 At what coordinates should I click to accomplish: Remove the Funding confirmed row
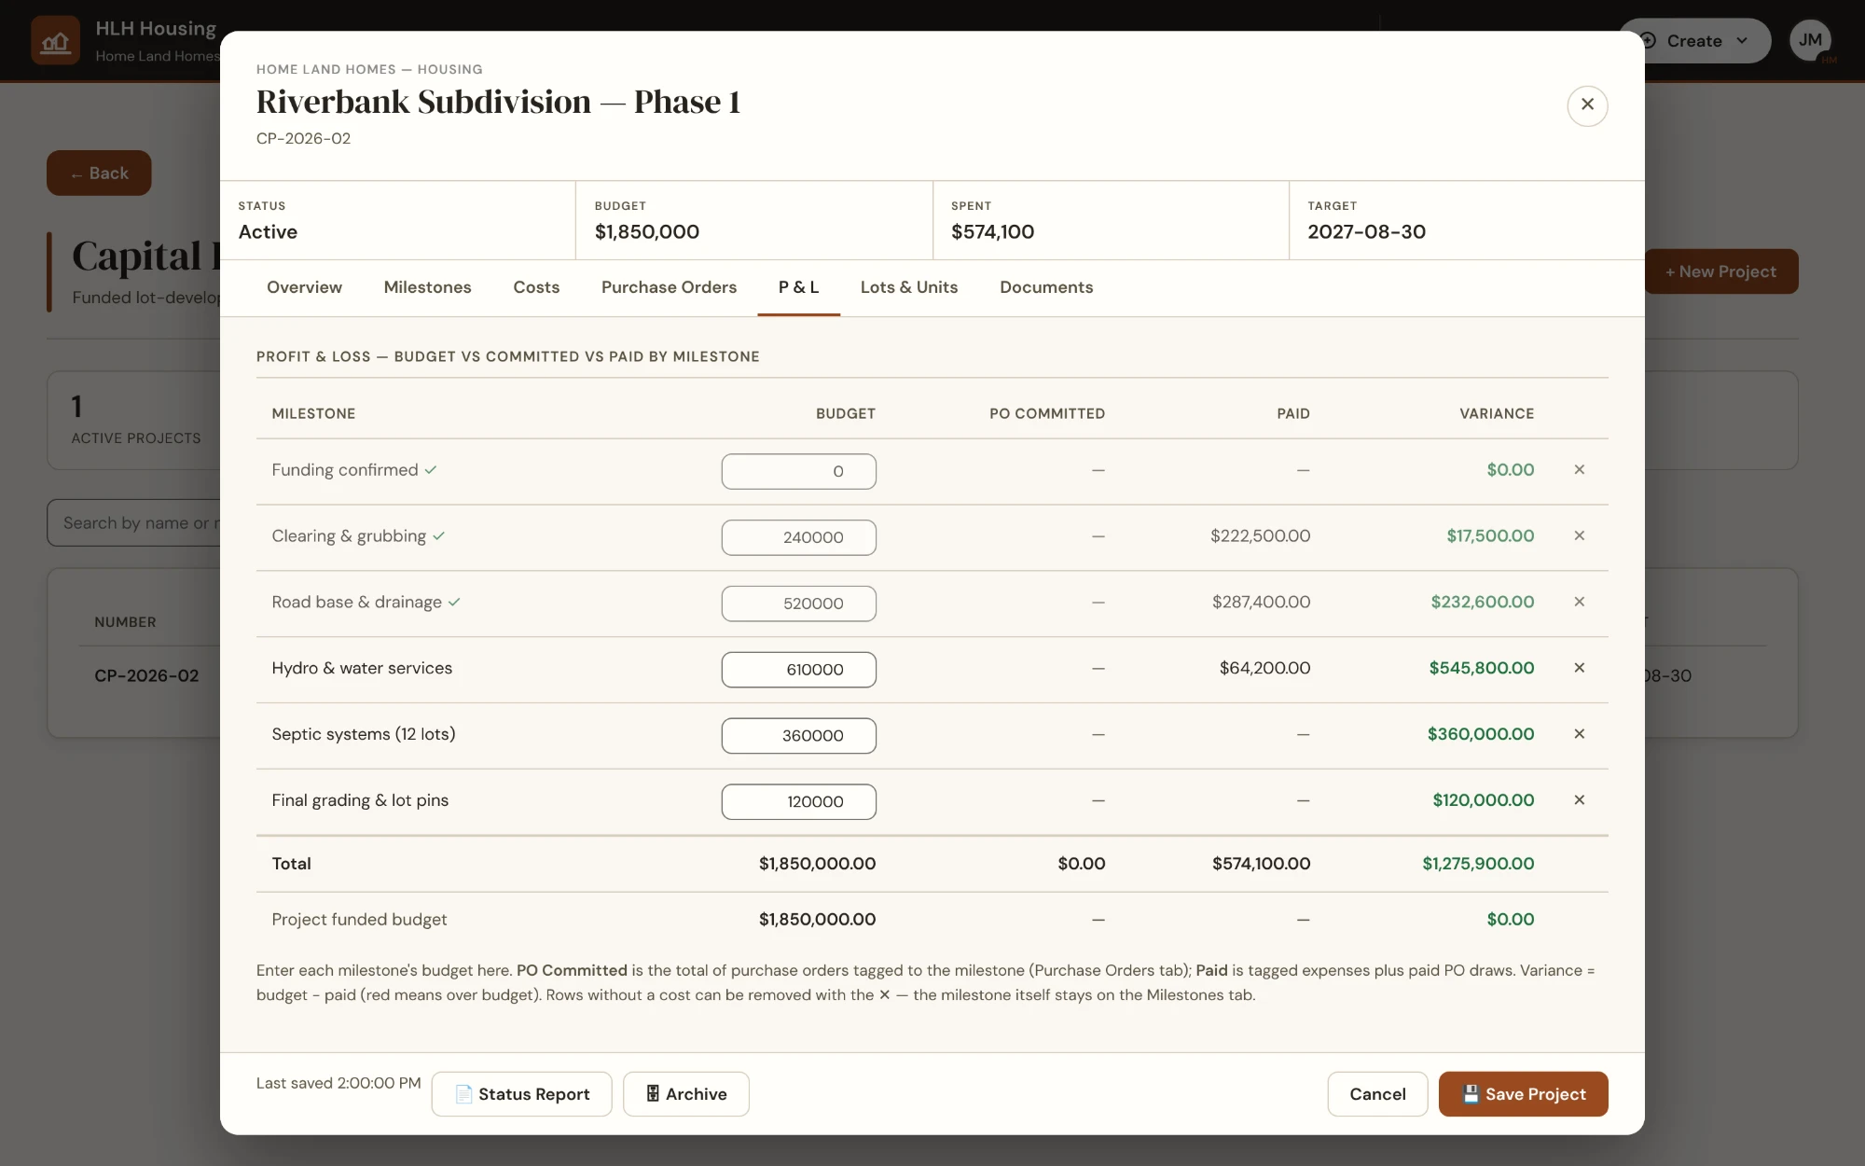(1579, 470)
